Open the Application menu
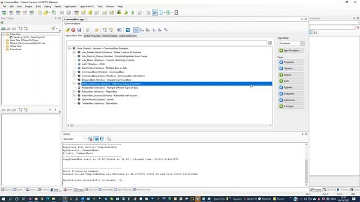The width and height of the screenshot is (360, 202). coord(70,6)
